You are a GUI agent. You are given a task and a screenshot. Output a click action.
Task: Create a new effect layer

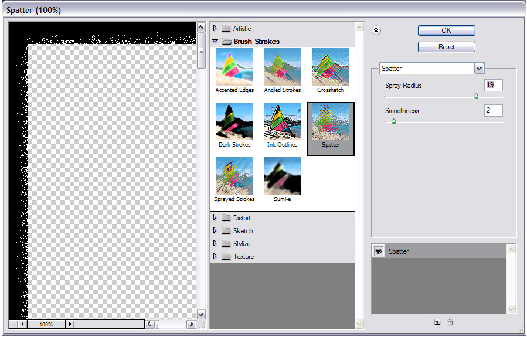coord(437,322)
